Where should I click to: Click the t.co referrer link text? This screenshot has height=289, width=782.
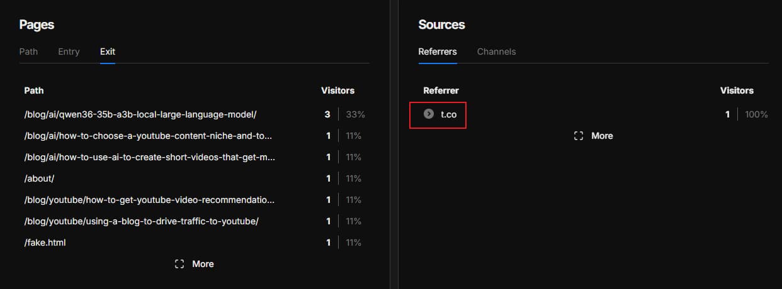[x=448, y=114]
